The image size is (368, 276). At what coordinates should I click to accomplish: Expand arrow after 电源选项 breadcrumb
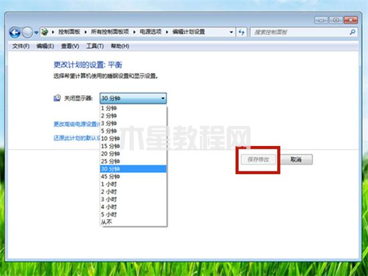[167, 32]
